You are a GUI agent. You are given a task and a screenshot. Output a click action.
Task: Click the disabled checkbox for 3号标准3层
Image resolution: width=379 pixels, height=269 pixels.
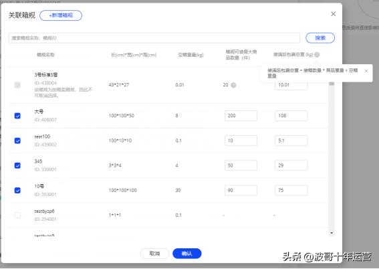(17, 85)
